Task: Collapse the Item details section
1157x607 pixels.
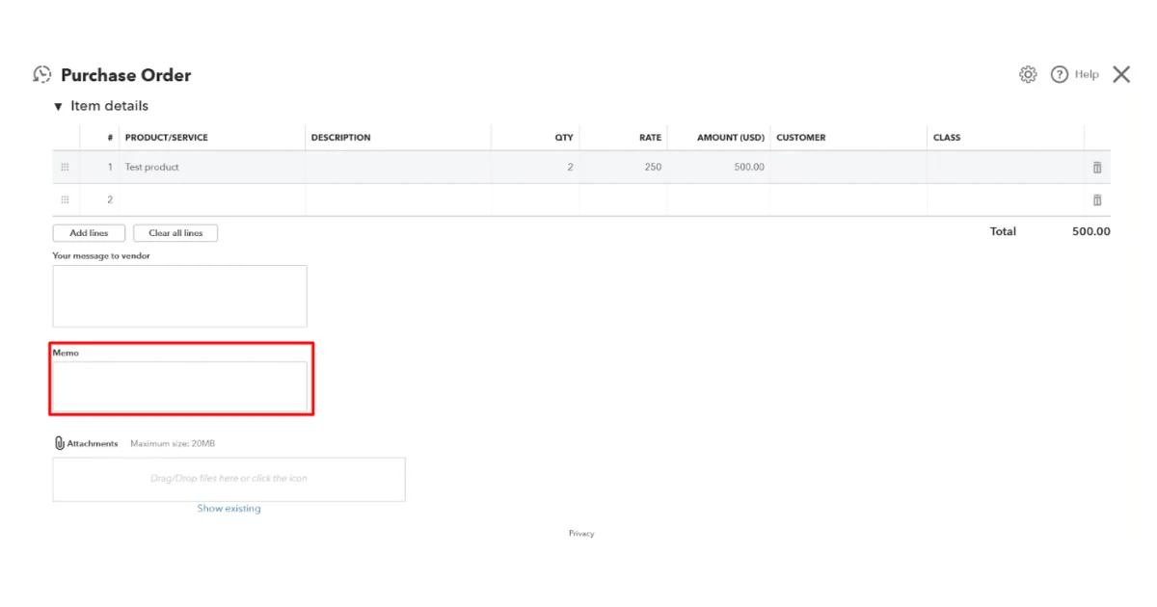Action: click(x=58, y=106)
